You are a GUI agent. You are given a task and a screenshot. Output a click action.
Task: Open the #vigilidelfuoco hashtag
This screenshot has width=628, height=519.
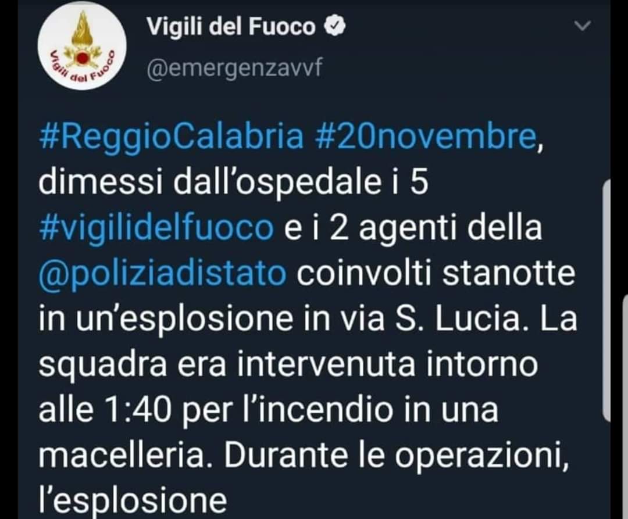156,228
